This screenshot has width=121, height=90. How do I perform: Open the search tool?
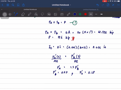(x=13, y=5)
